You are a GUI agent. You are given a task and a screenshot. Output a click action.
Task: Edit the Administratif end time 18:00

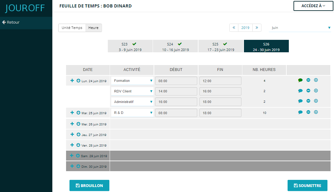pyautogui.click(x=220, y=102)
